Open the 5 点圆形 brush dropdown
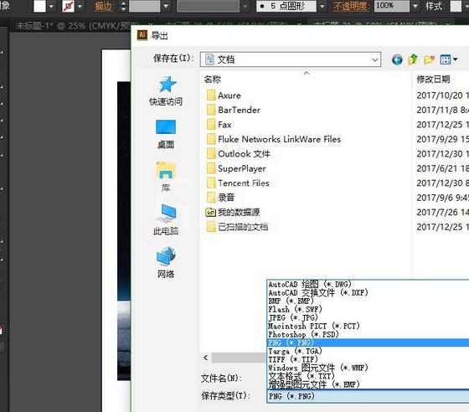Screen dimensions: 469x412 pos(322,6)
